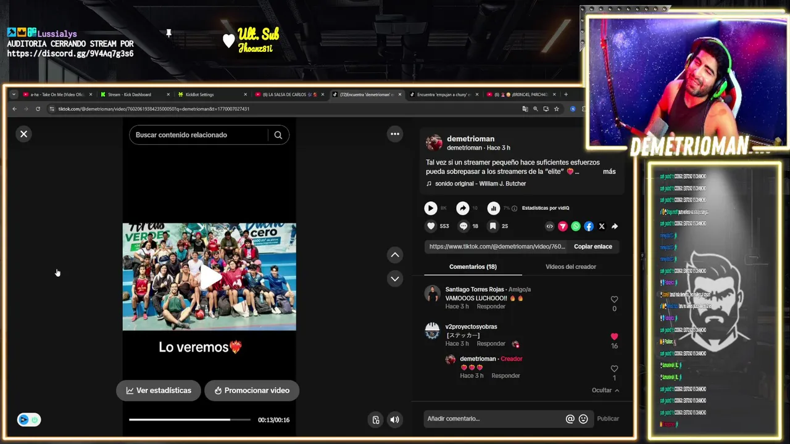
Task: Click the browser back arrow
Action: click(x=15, y=109)
